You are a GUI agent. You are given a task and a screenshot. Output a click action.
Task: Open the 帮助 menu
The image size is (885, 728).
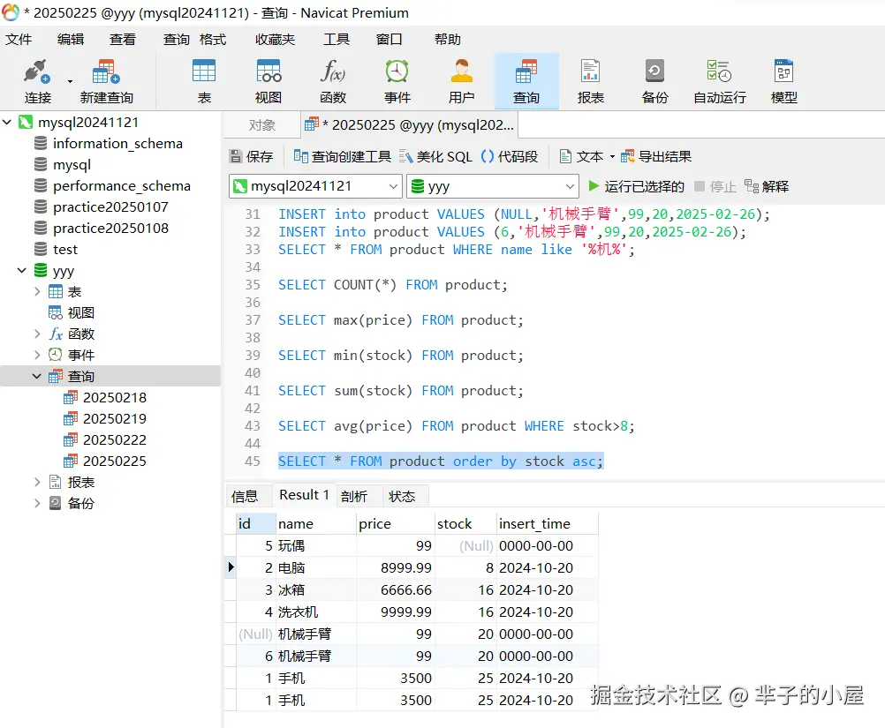448,39
